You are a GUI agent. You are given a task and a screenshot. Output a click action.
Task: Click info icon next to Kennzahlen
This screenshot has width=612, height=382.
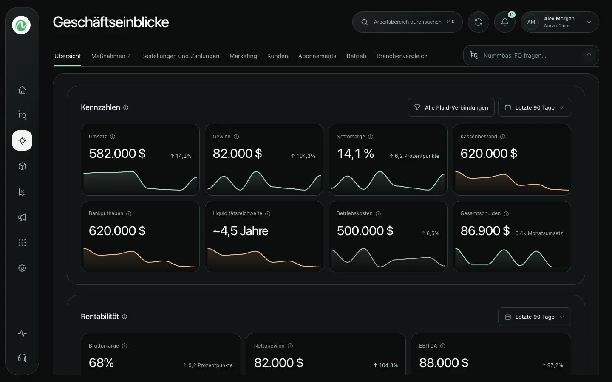(126, 107)
